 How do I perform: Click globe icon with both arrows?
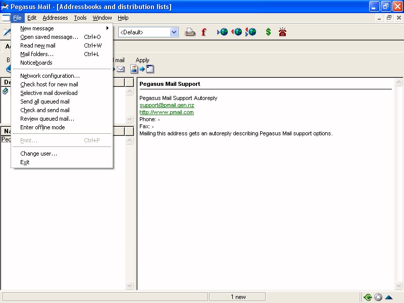(250, 32)
